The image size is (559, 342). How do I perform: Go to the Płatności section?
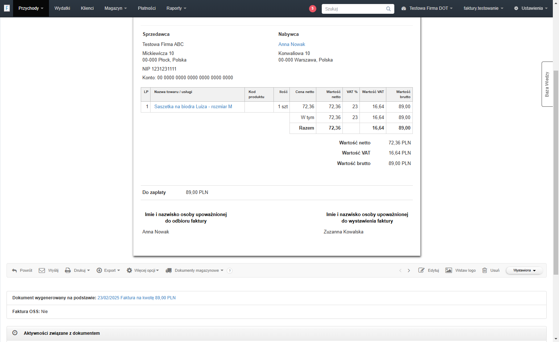tap(147, 8)
